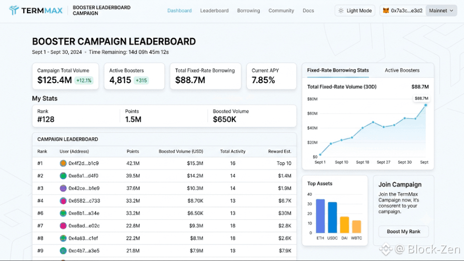Click the orange avatar of rank #1 user

tap(63, 163)
